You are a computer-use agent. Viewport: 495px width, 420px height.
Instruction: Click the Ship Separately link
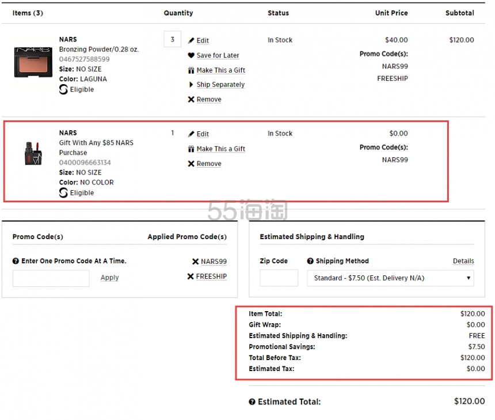click(220, 85)
